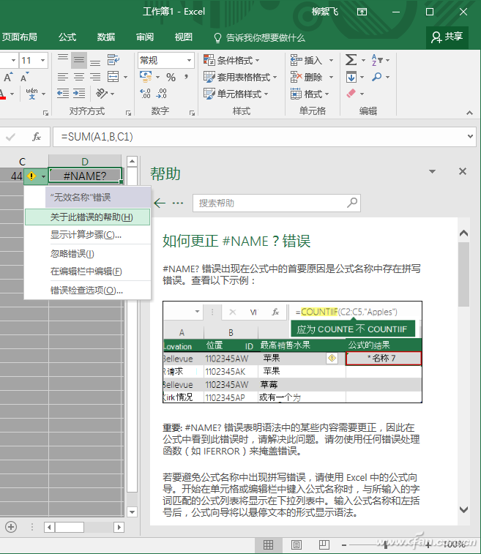Open the 格式 cells dropdown
The image size is (481, 554).
[327, 94]
